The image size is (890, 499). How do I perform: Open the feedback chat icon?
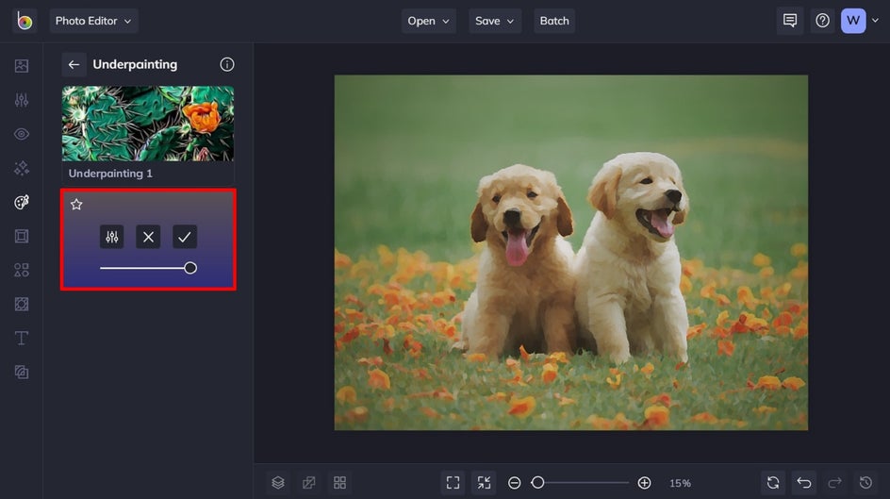tap(789, 21)
